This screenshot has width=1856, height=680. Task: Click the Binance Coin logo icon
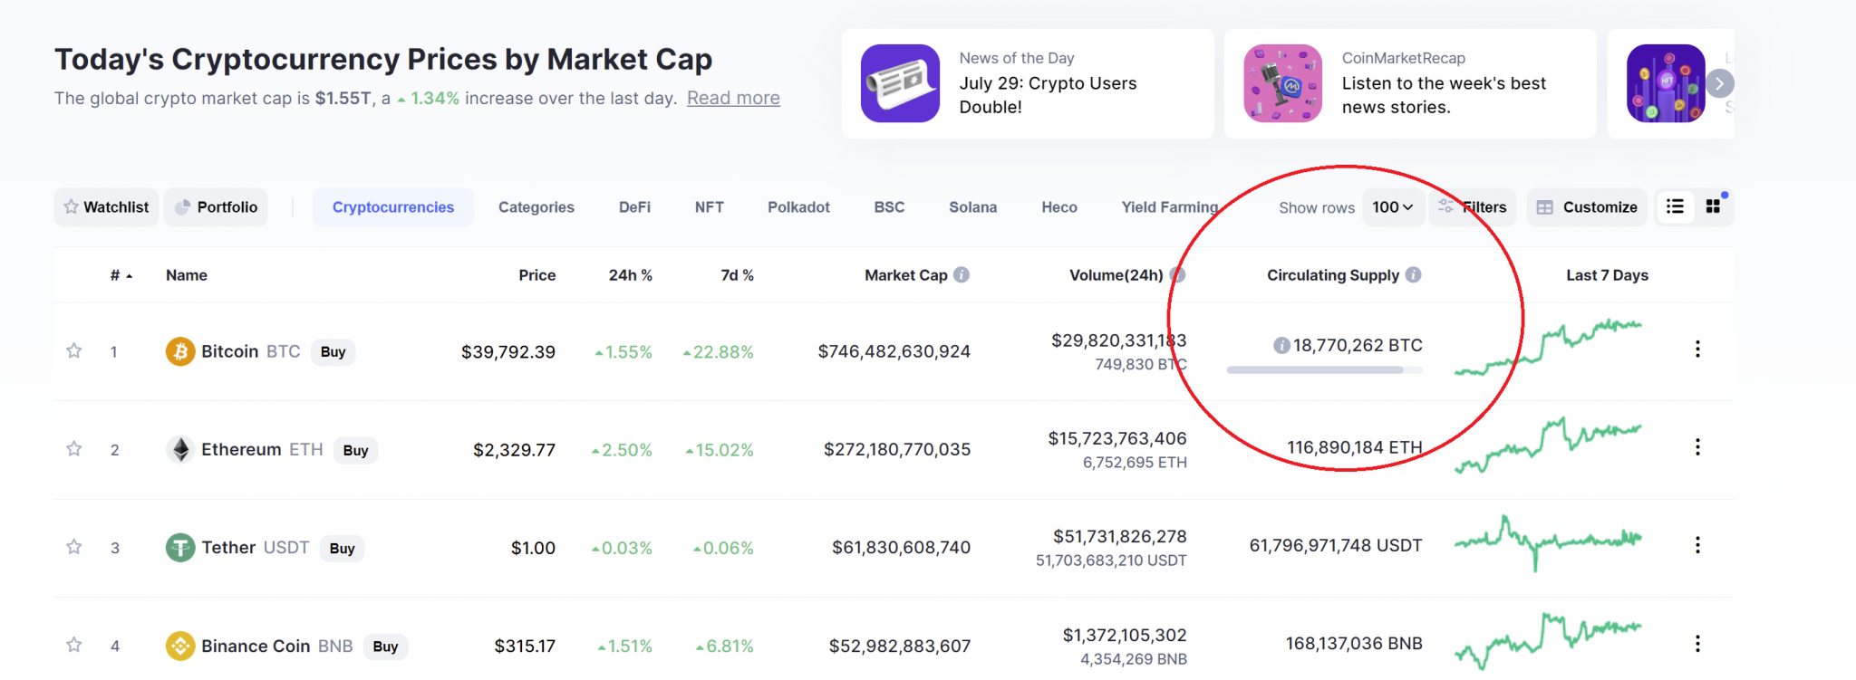180,646
